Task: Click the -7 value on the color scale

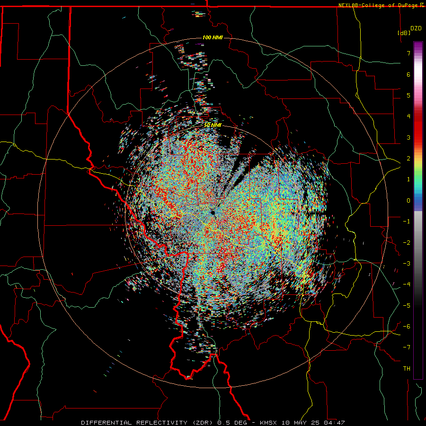Action: click(x=407, y=347)
